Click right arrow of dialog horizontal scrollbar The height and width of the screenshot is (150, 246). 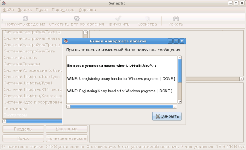175,107
